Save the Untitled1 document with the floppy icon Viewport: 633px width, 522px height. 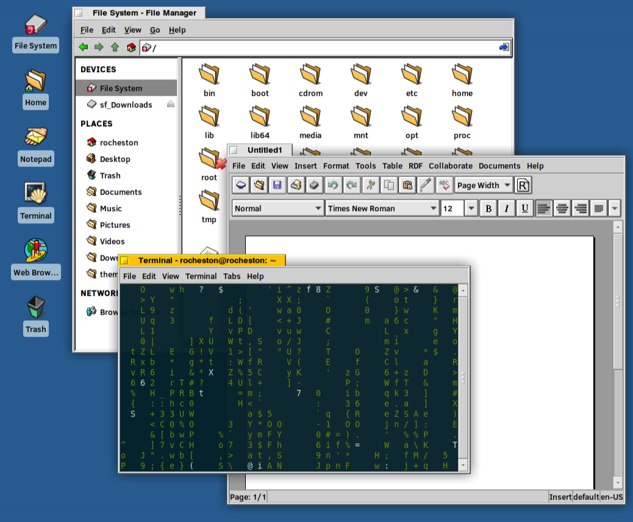tap(277, 185)
